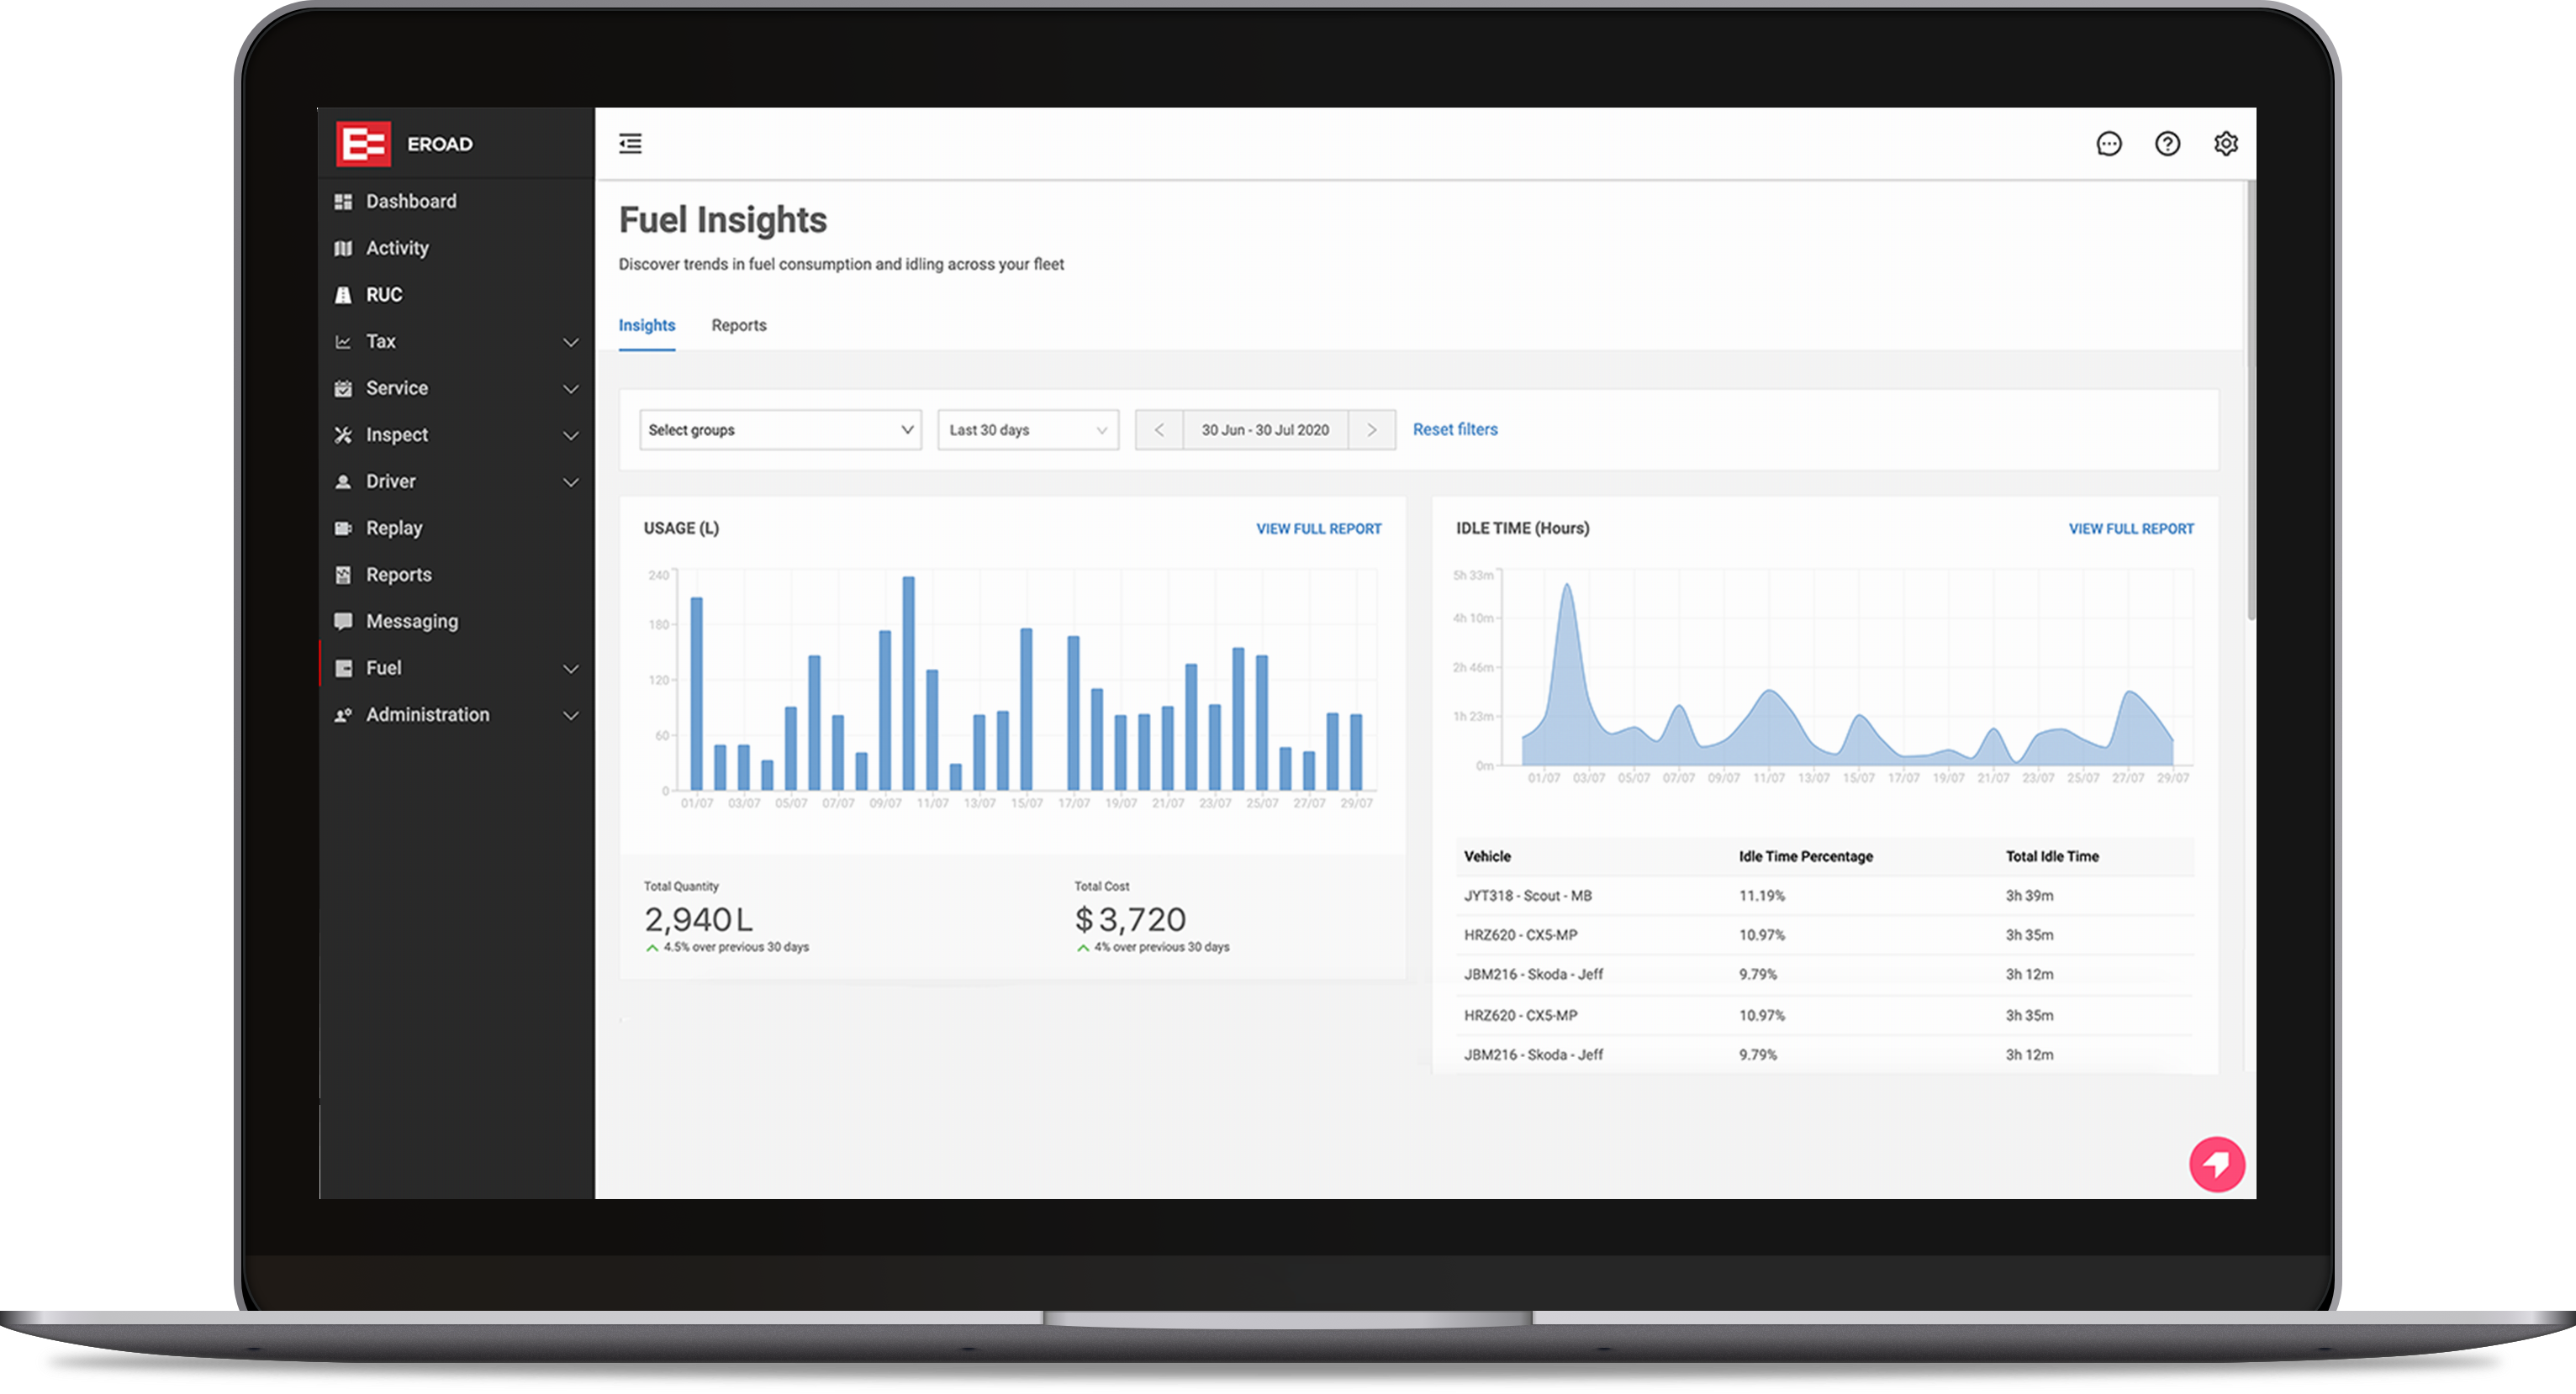Click the Fuel pump icon
Image resolution: width=2576 pixels, height=1394 pixels.
(x=343, y=667)
